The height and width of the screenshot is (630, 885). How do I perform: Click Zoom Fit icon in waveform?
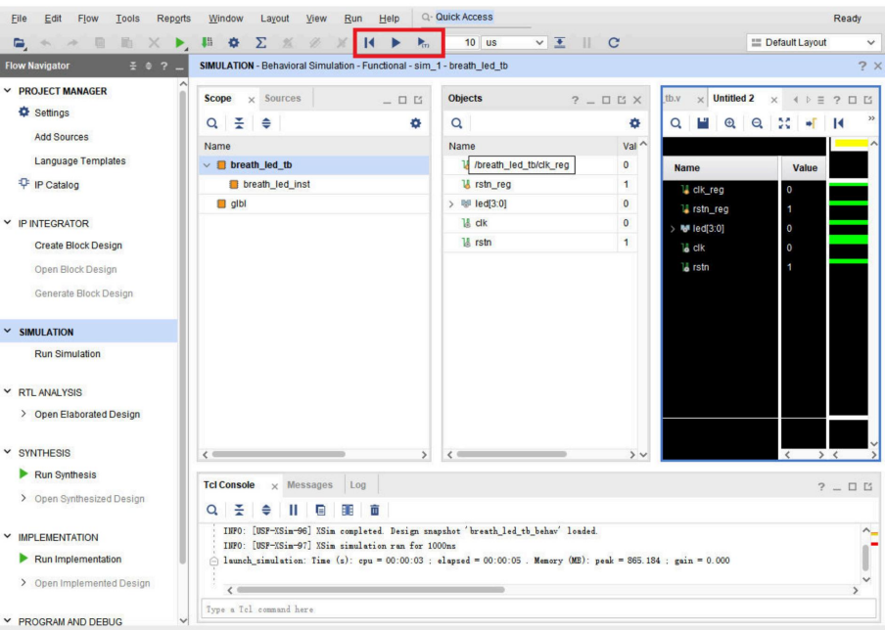[784, 123]
